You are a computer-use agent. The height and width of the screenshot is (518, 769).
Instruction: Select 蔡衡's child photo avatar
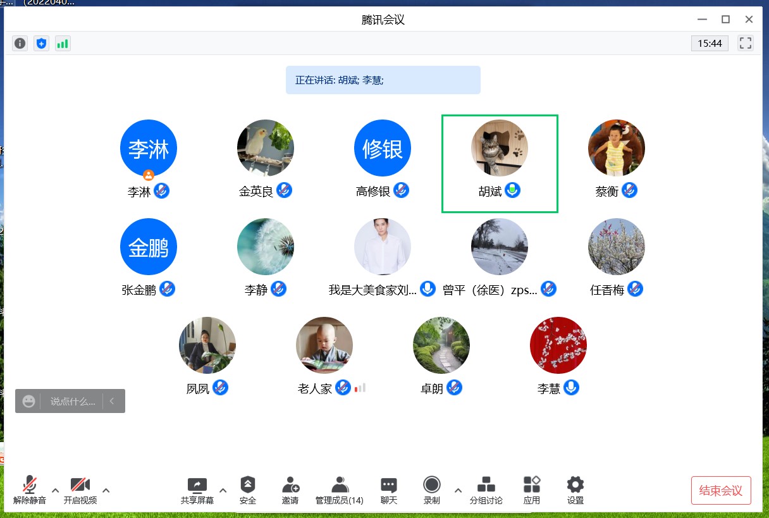[x=617, y=148]
